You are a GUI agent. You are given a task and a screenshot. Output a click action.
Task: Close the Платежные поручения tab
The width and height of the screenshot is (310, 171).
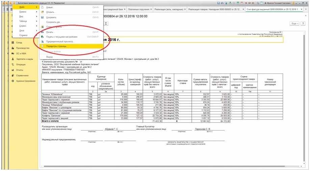click(151, 9)
